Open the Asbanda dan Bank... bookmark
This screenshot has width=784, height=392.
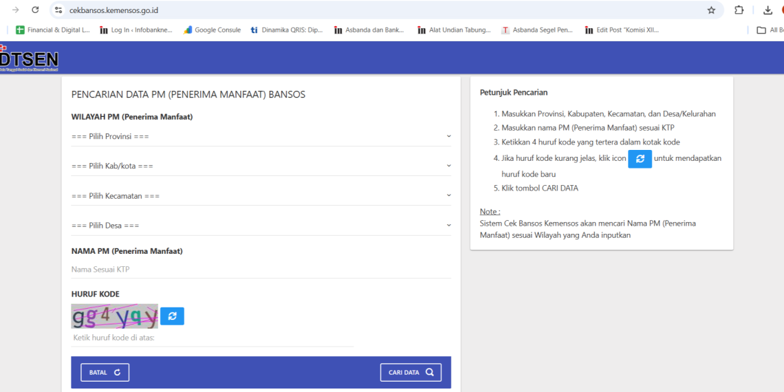tap(369, 30)
